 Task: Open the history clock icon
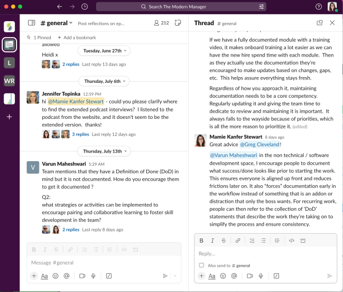[x=85, y=7]
